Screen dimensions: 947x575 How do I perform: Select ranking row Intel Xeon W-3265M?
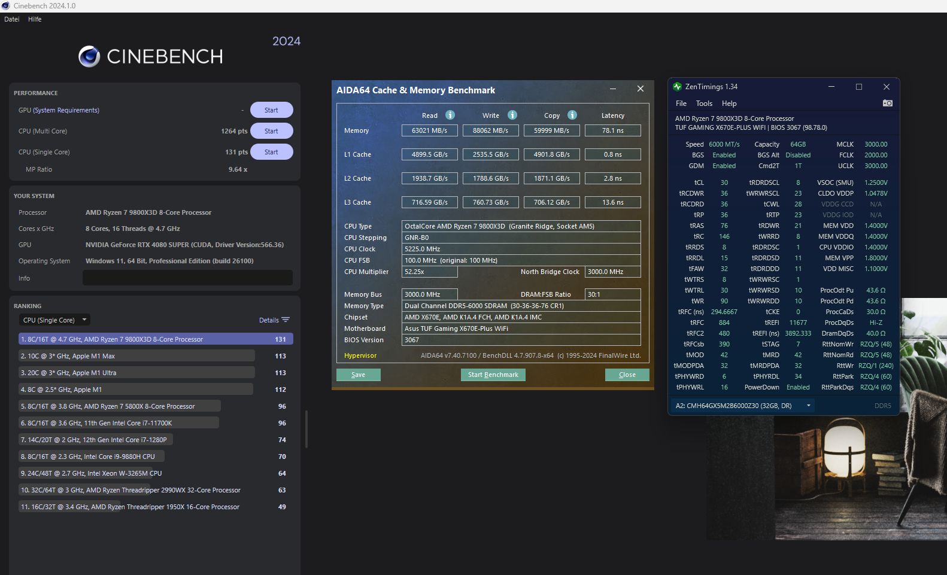156,473
